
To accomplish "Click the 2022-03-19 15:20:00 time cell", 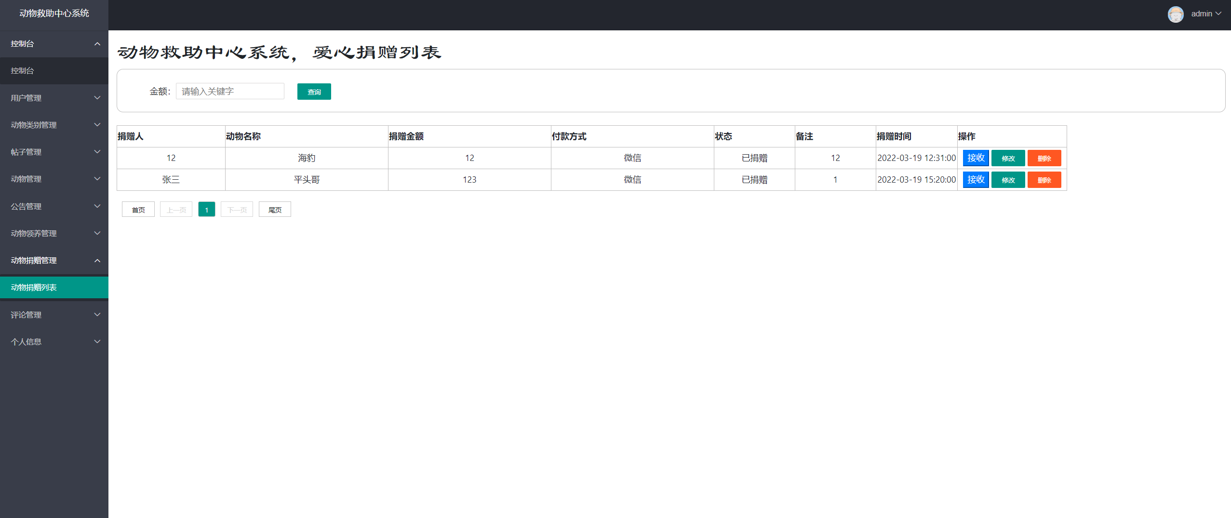I will (916, 180).
